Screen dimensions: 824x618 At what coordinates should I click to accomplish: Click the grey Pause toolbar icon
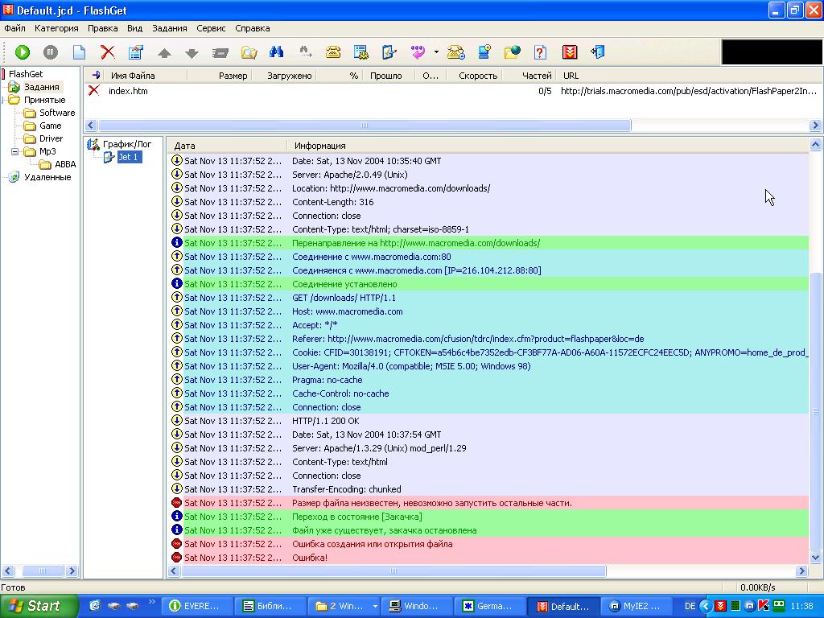coord(51,52)
